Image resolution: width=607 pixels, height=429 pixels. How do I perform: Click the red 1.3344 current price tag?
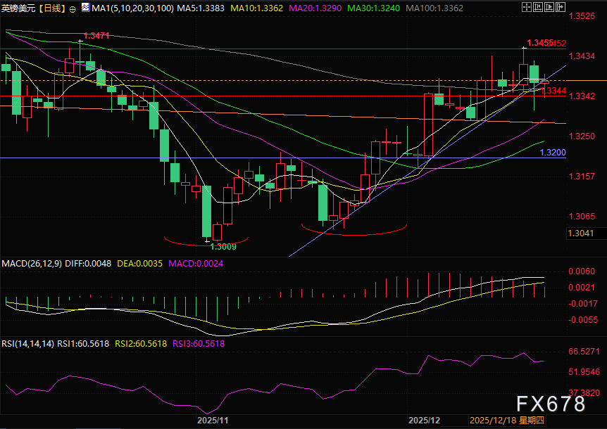[x=554, y=91]
